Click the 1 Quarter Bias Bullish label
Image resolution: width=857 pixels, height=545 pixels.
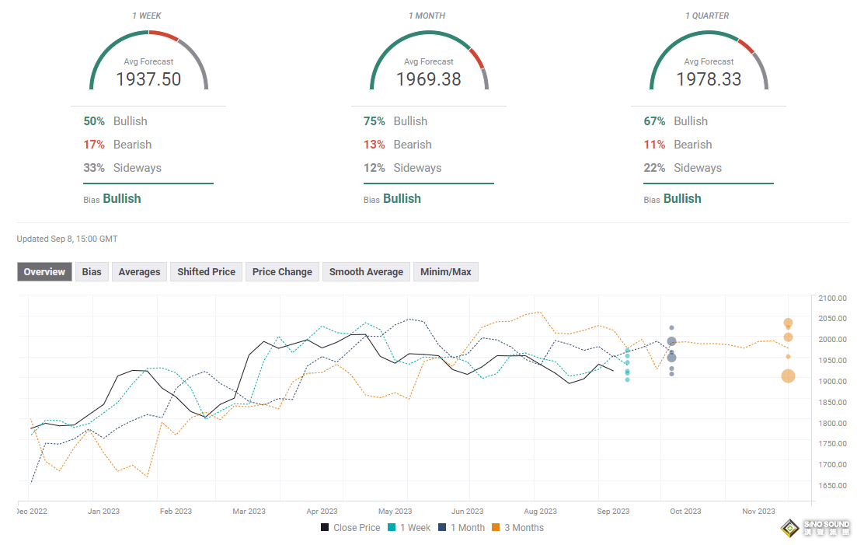click(681, 199)
